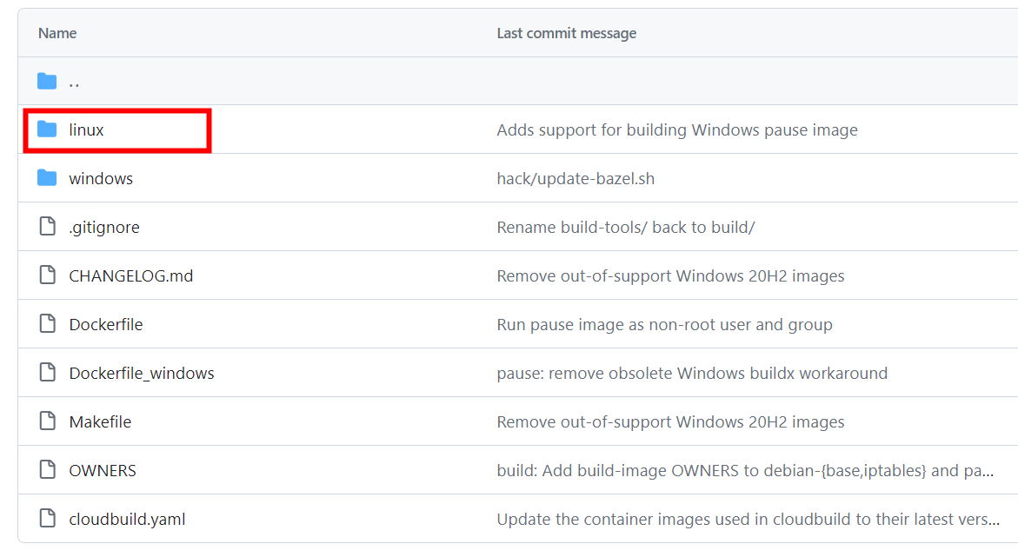Click the CHANGELOG.md file icon
The image size is (1018, 557).
(47, 275)
